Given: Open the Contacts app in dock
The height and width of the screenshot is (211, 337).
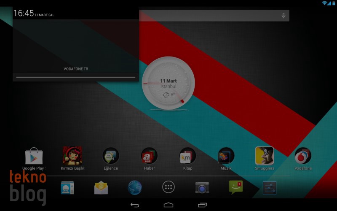Looking at the screenshot, I should pos(67,187).
